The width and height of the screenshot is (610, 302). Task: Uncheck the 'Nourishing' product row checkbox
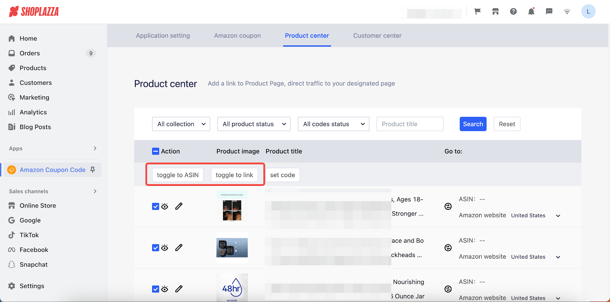156,289
